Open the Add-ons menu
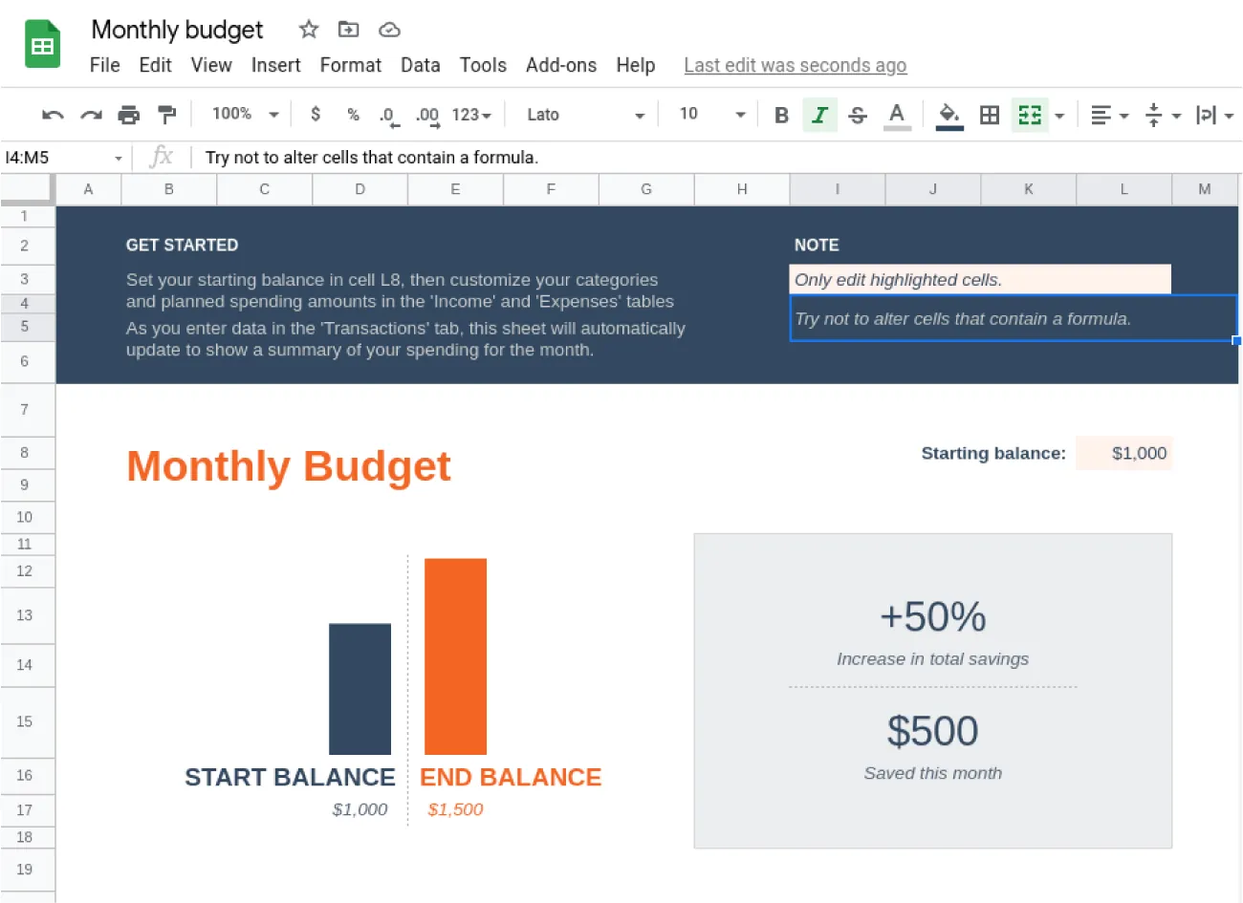 click(561, 65)
